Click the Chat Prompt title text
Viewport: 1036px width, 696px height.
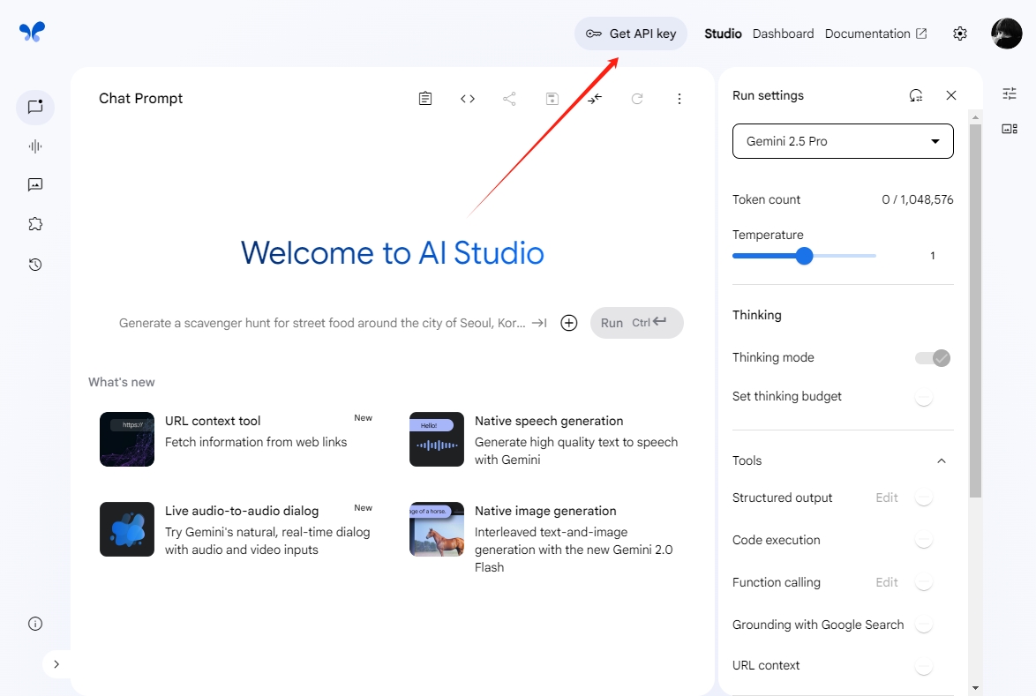140,99
